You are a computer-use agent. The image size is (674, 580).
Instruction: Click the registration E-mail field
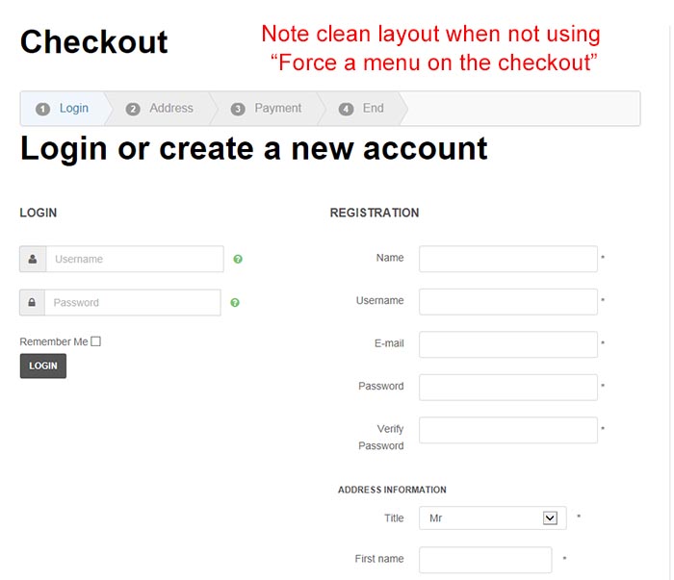coord(507,344)
